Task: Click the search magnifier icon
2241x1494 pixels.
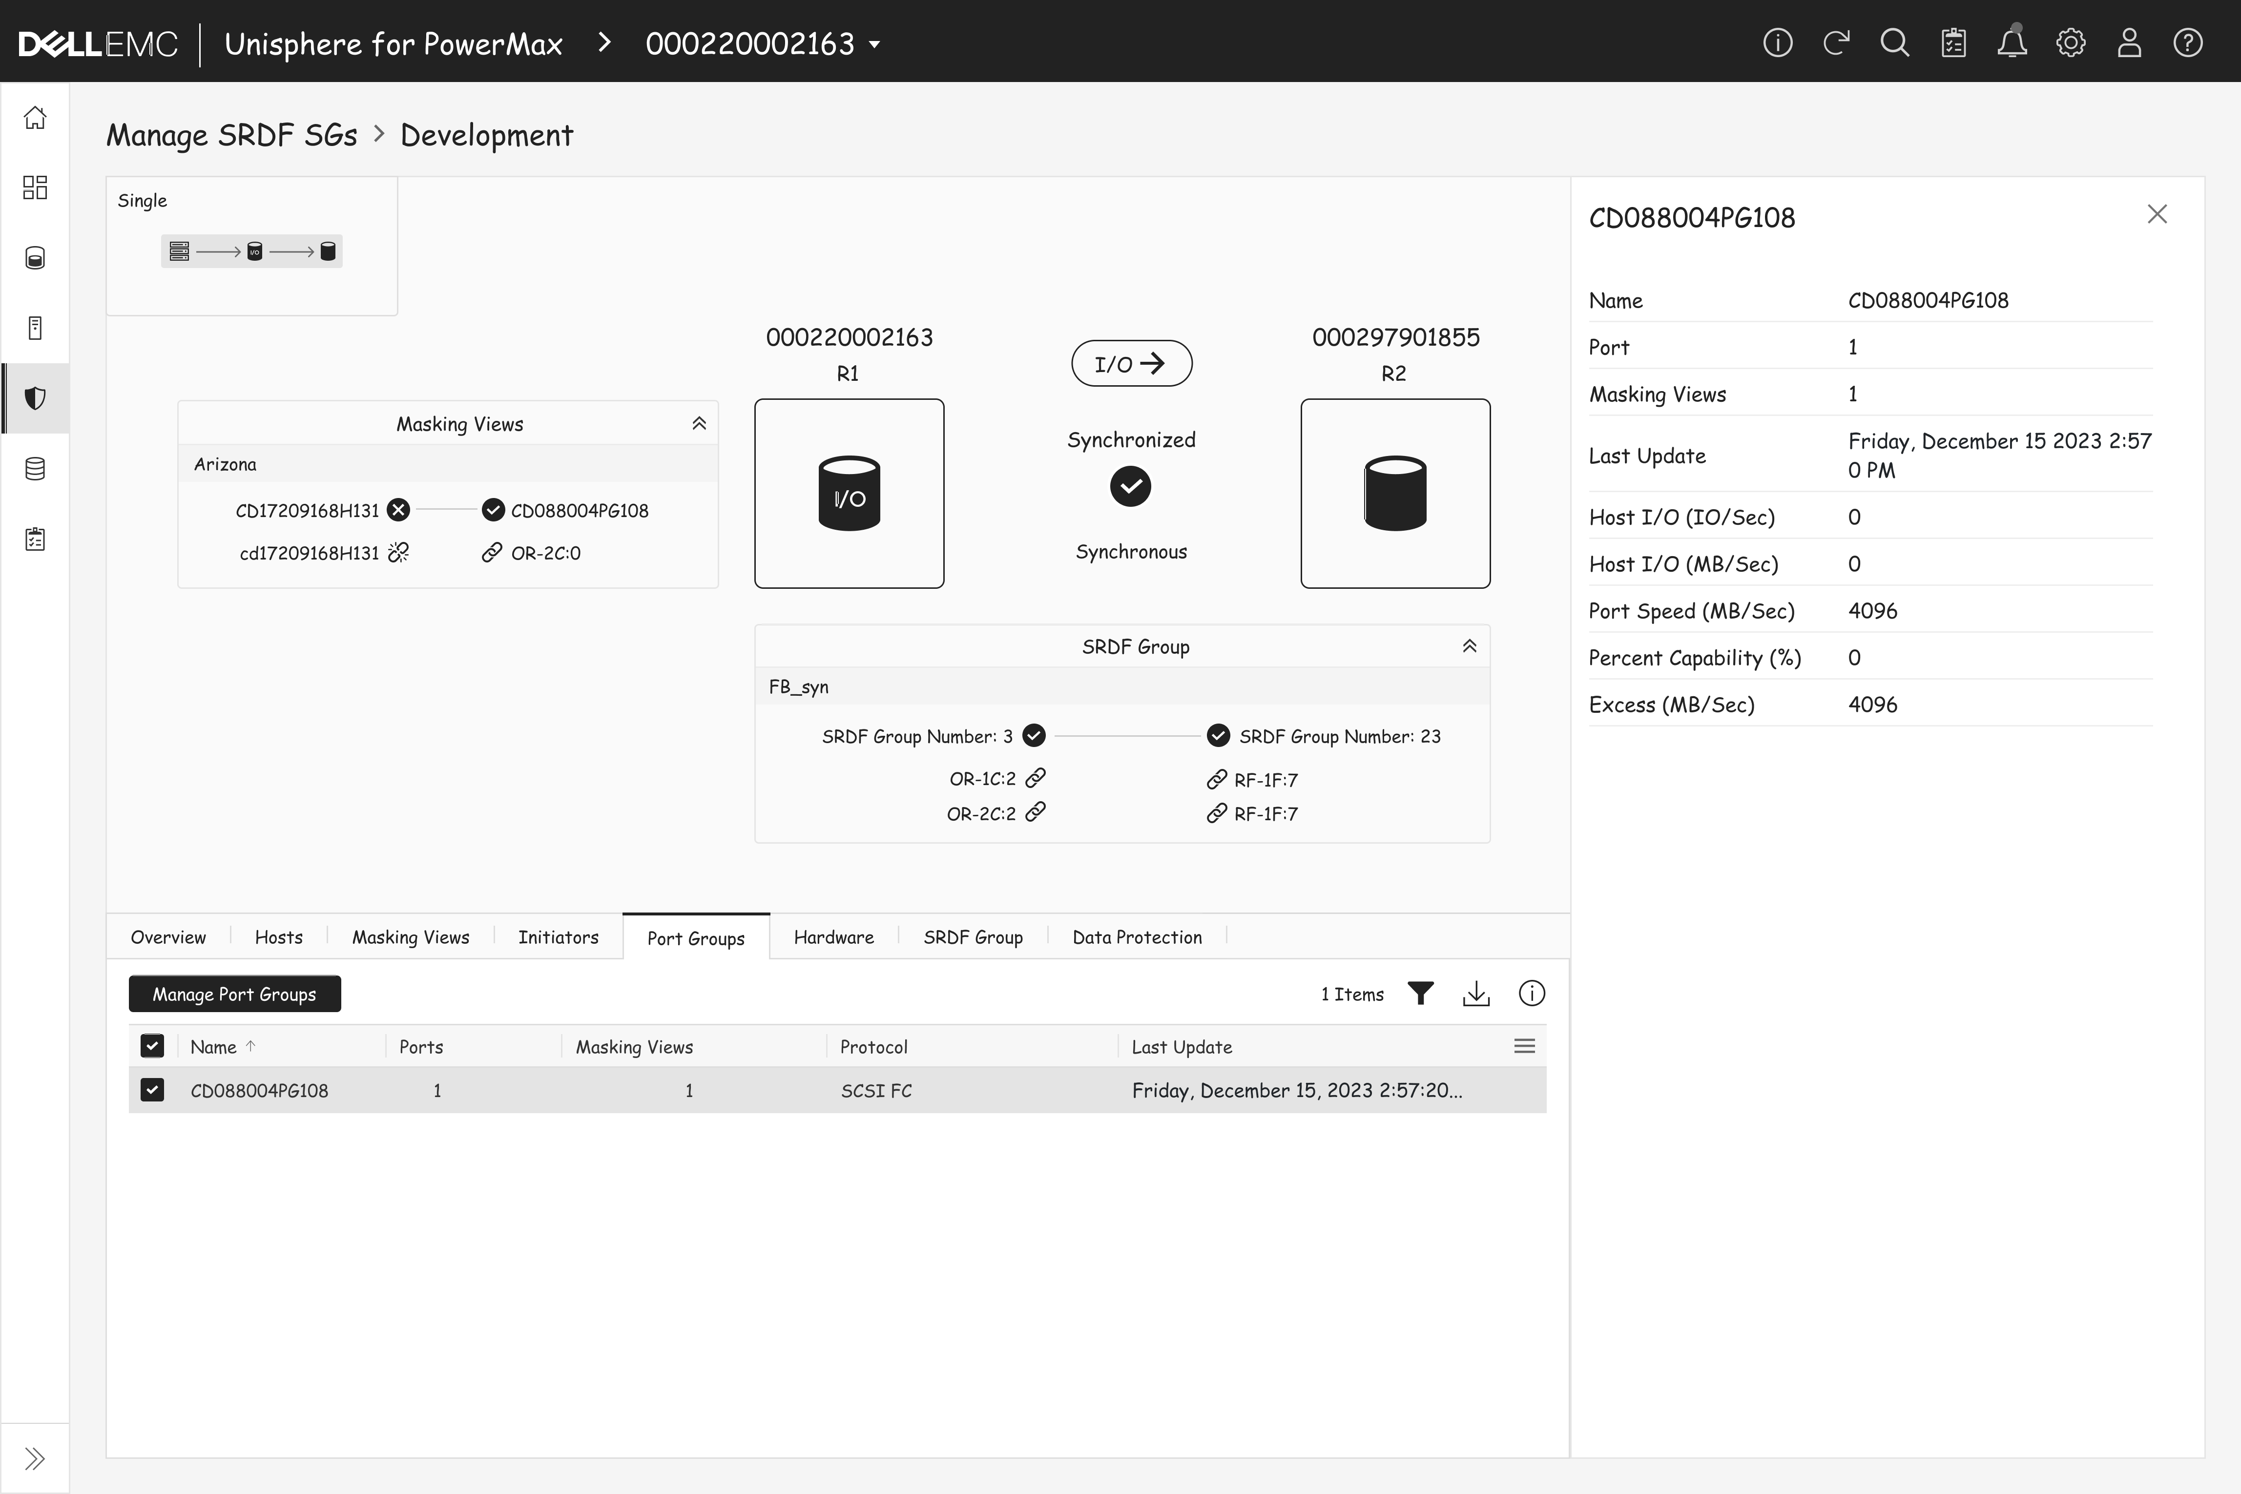Action: point(1894,44)
